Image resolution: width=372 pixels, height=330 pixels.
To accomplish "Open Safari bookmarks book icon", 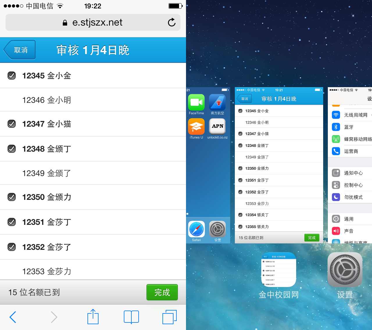I will [x=131, y=317].
